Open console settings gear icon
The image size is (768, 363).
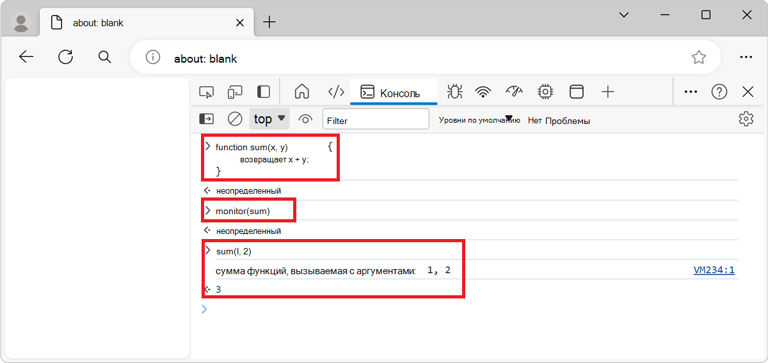click(745, 119)
